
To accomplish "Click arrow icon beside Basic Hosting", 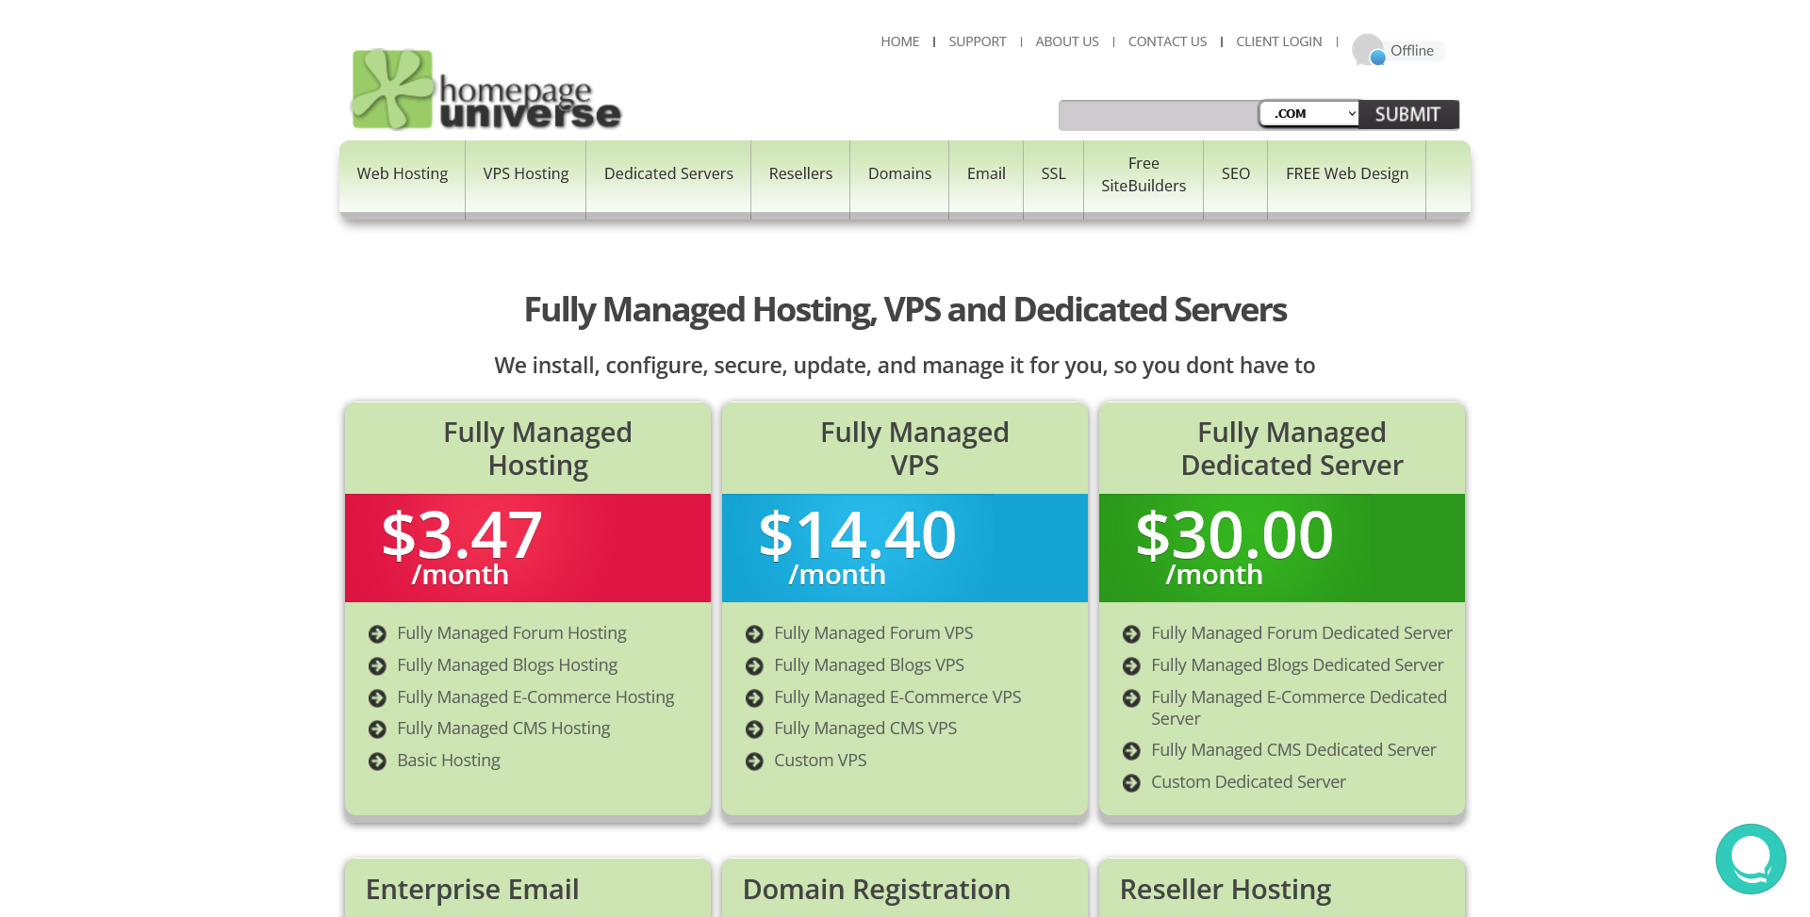I will tap(377, 761).
